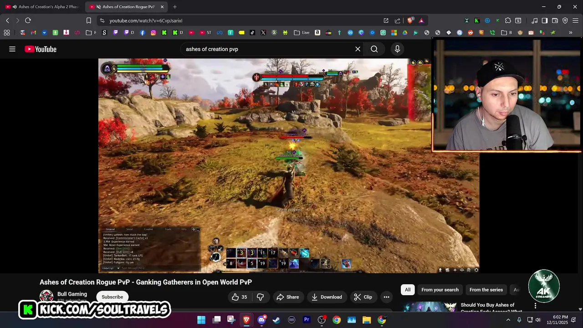
Task: Open the Live bookmarks folder
Action: click(302, 33)
